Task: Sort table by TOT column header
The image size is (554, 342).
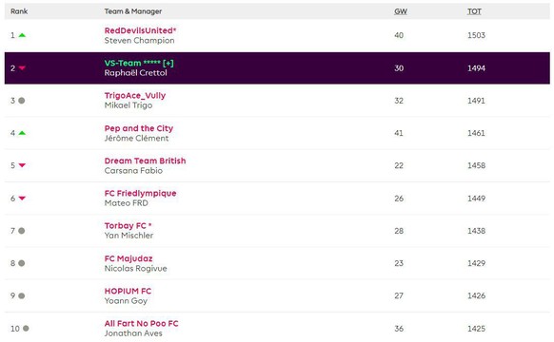Action: 474,11
